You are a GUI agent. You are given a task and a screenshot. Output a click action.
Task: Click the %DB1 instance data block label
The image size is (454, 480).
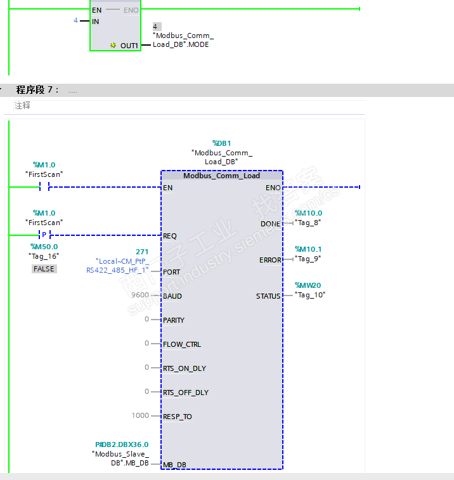click(x=222, y=143)
